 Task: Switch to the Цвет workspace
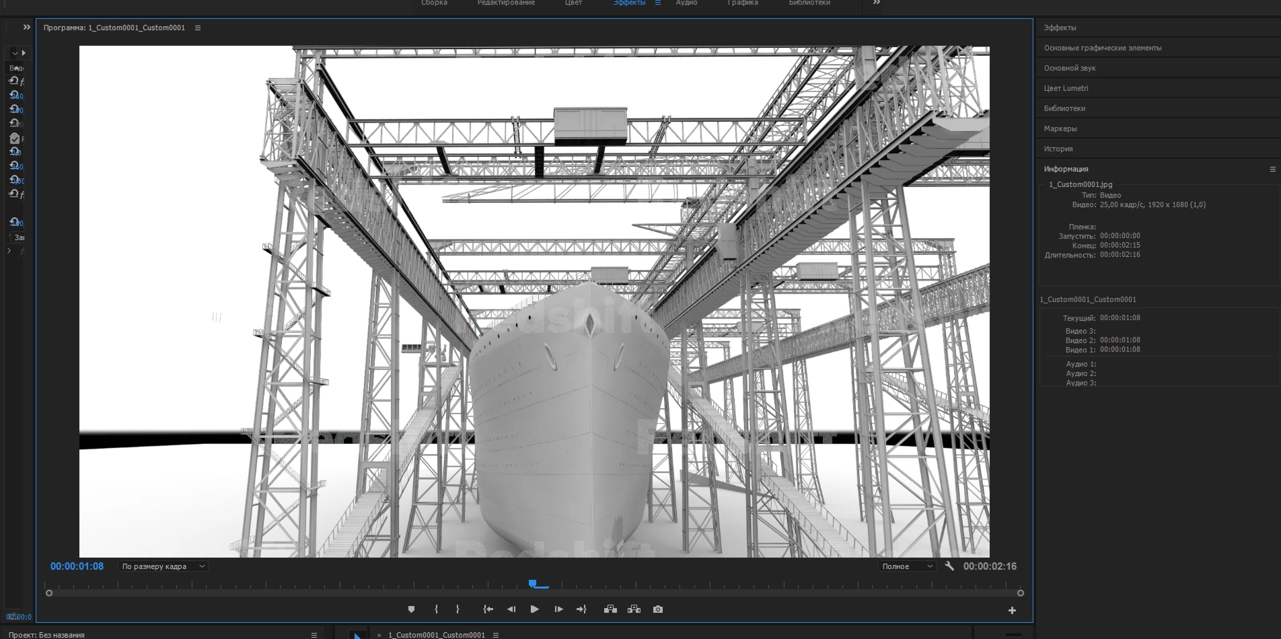(573, 3)
